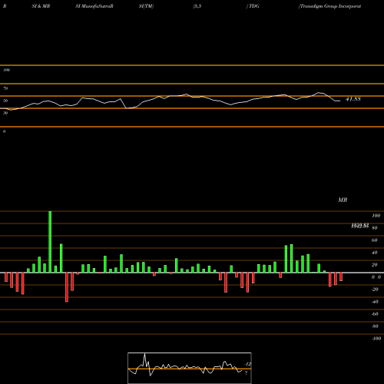Screen dimensions: 384x384
Task: Click the 'SI & MR' header label
Action: [x=41, y=6]
